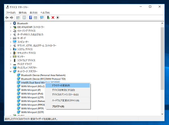
Task: Click the round down-arrow disable device icon
Action: click(x=58, y=17)
